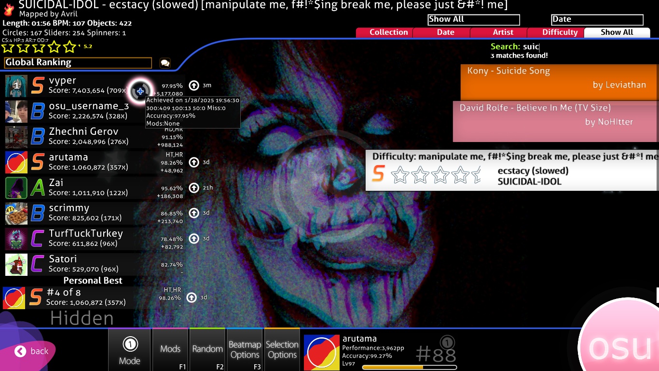Select the Kony - Suicide Song beatmap
The height and width of the screenshot is (371, 659).
559,83
